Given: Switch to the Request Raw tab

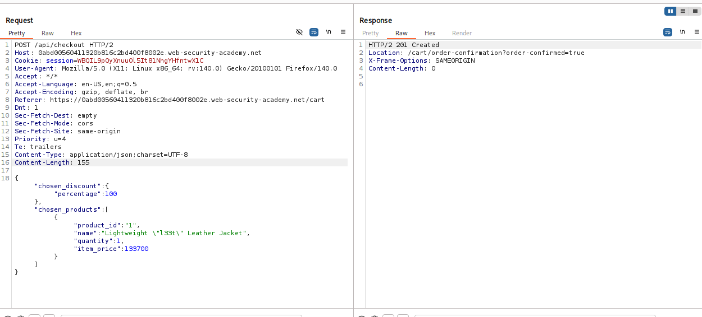Looking at the screenshot, I should pyautogui.click(x=48, y=33).
